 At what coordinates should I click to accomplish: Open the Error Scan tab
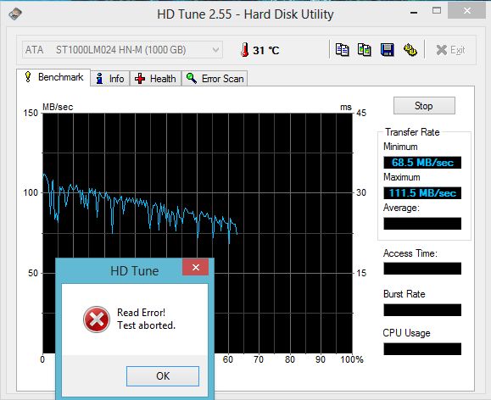coord(215,79)
